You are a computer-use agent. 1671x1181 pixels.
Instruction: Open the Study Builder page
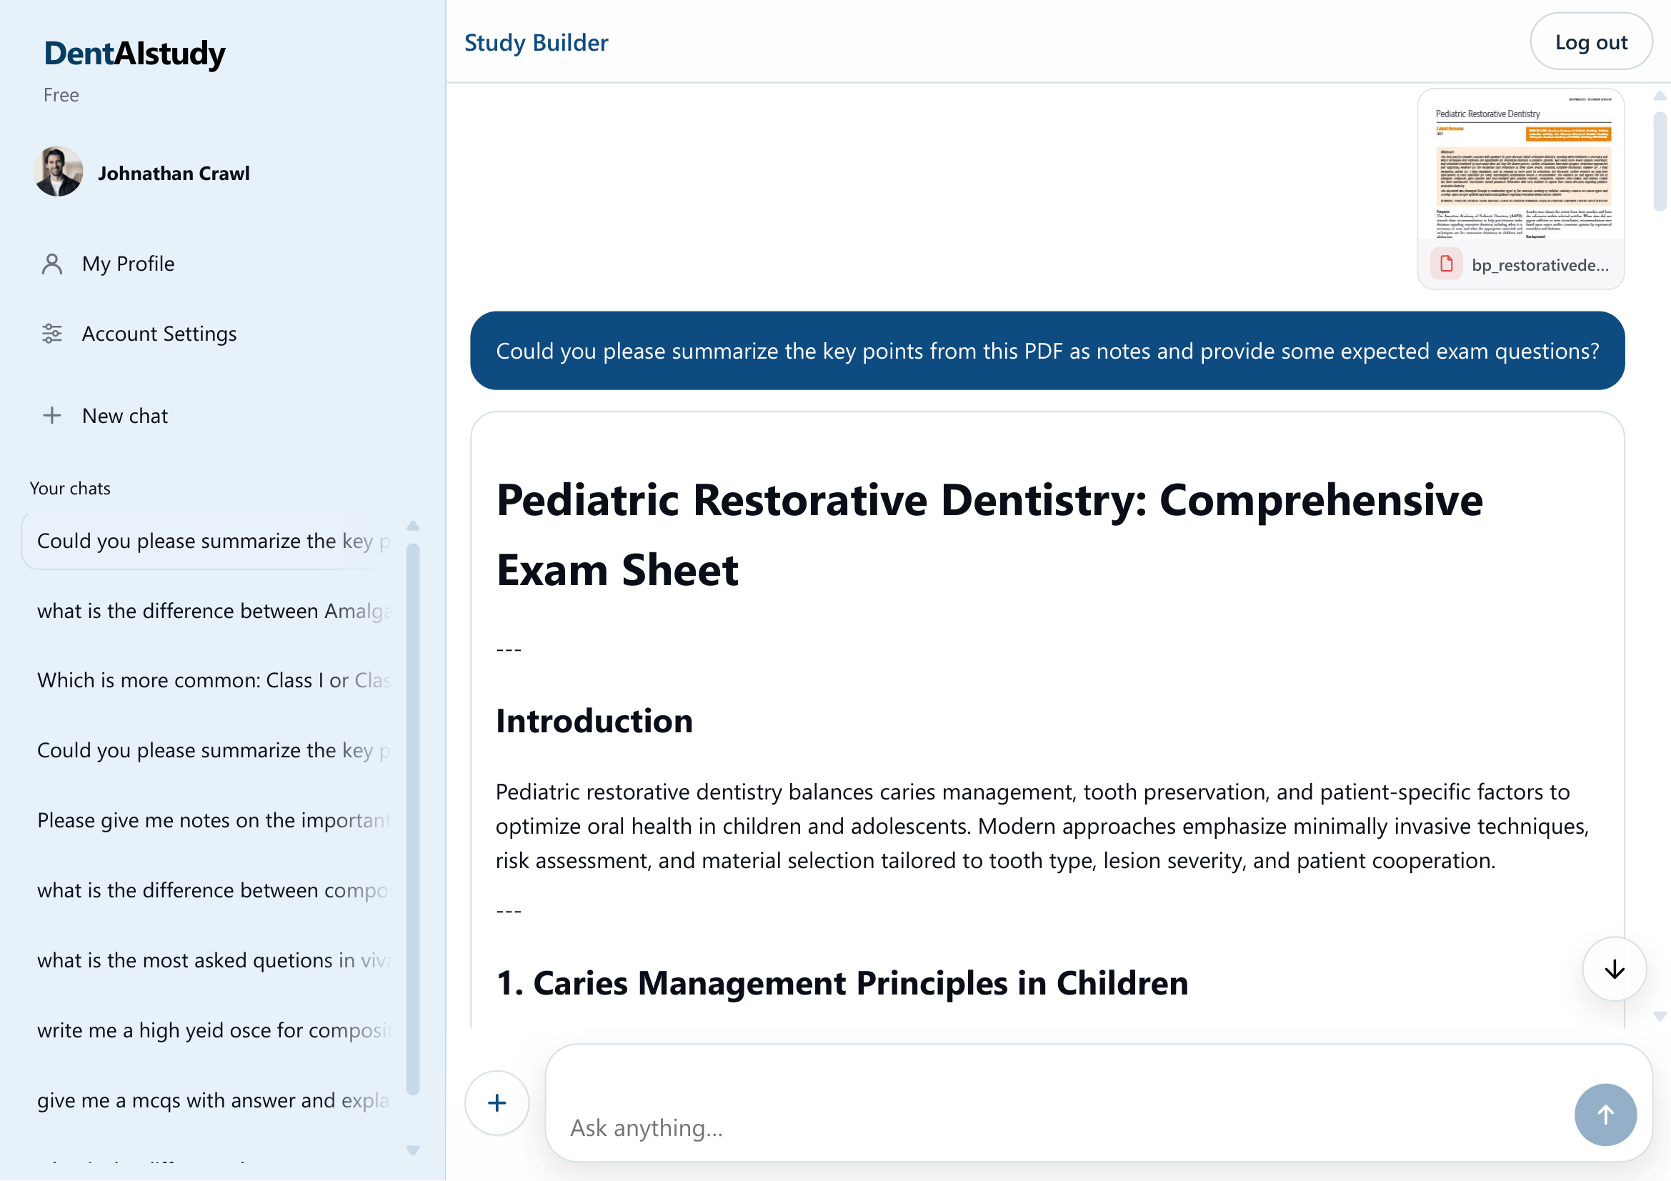(x=537, y=42)
